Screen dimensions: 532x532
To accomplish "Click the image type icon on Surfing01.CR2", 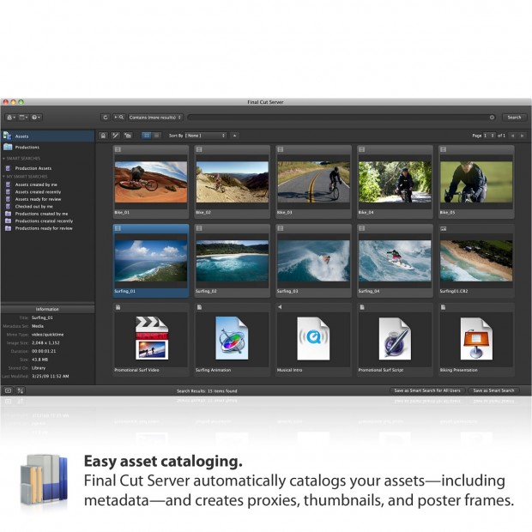I will pyautogui.click(x=443, y=229).
